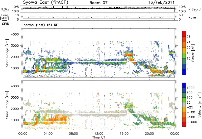
Task: Click the "Syowa East (fitACF)" plot title
Action: [45, 2]
